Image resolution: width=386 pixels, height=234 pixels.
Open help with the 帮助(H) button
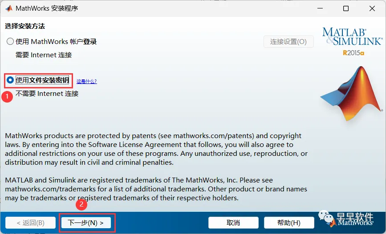(x=289, y=223)
